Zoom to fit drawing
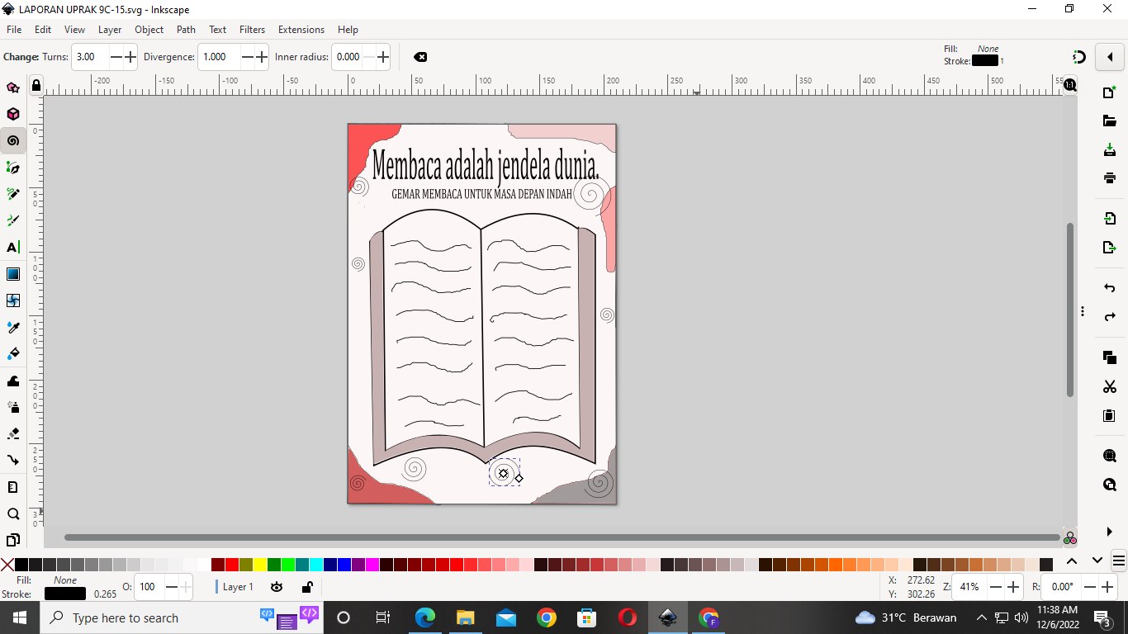This screenshot has width=1128, height=634. (1110, 484)
